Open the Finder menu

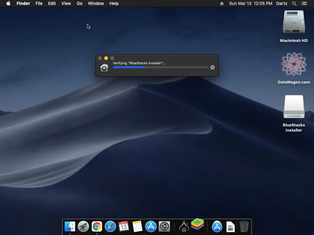[x=23, y=3]
